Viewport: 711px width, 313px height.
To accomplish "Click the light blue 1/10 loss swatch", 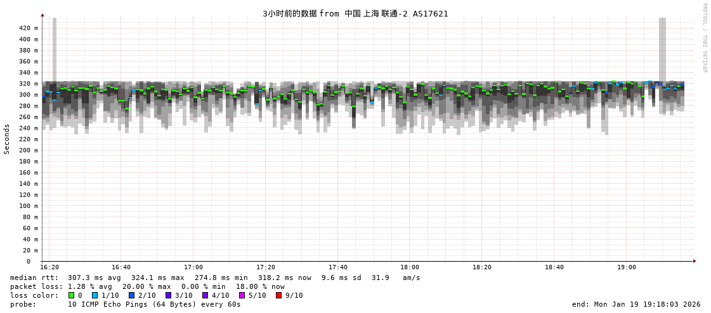I will coord(95,295).
